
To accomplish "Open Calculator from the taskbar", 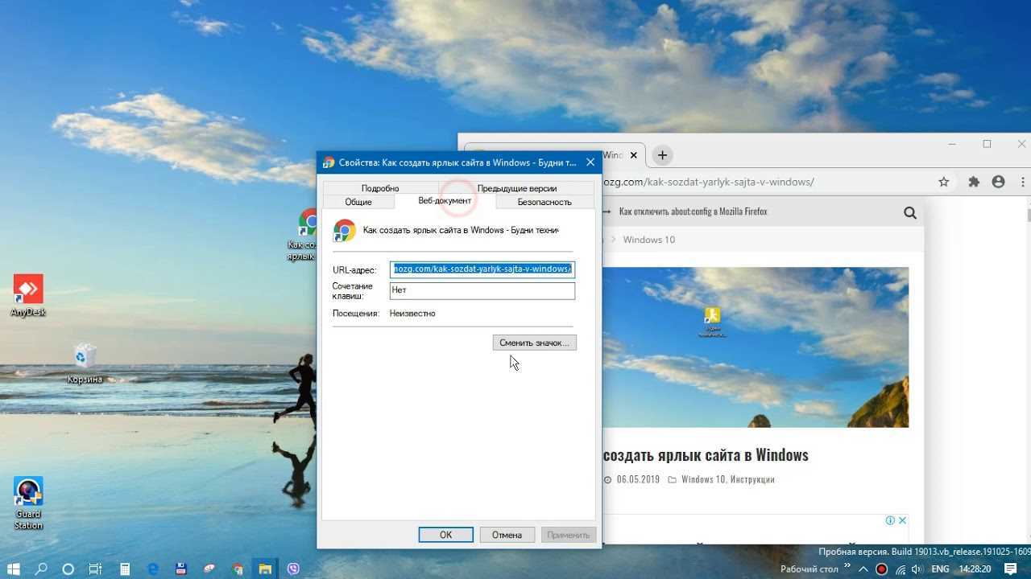I will (x=125, y=569).
